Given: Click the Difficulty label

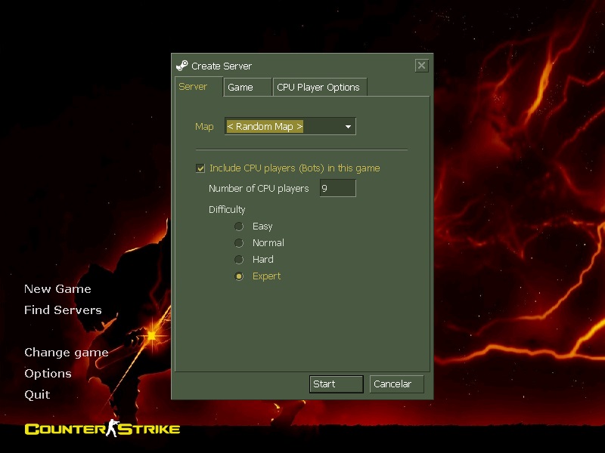Looking at the screenshot, I should pos(227,210).
